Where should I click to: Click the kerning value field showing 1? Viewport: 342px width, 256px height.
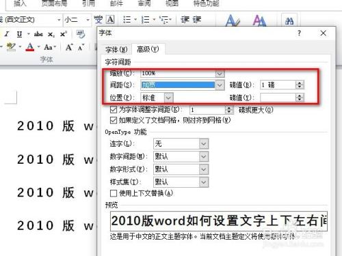(207, 110)
